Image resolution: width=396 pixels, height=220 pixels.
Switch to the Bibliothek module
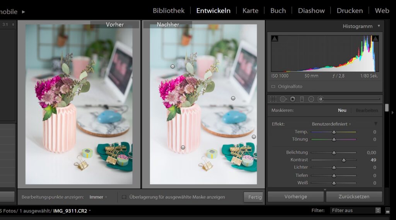[x=169, y=11]
